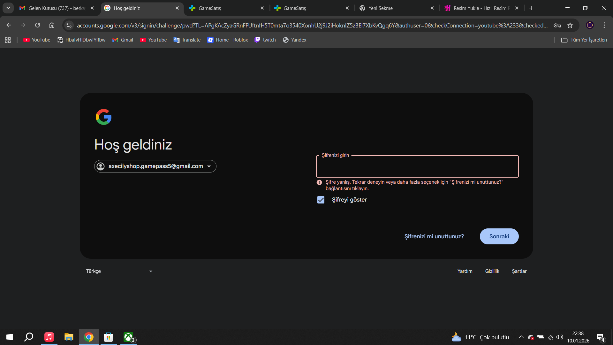Open File Explorer from taskbar
Viewport: 613px width, 345px height.
(69, 337)
